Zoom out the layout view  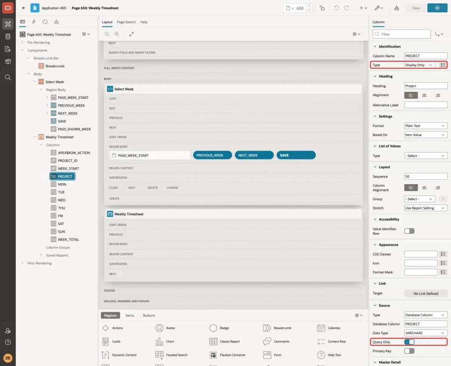pyautogui.click(x=107, y=34)
